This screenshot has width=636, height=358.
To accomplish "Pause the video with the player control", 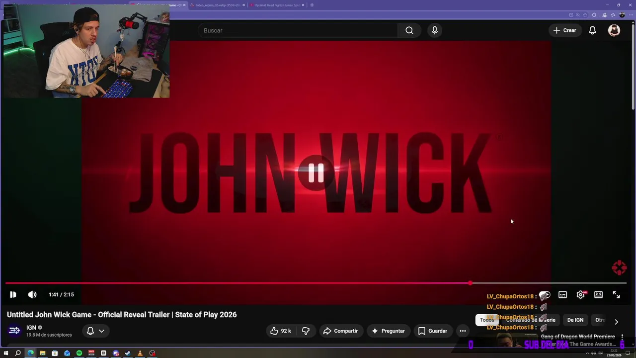I will 13,295.
